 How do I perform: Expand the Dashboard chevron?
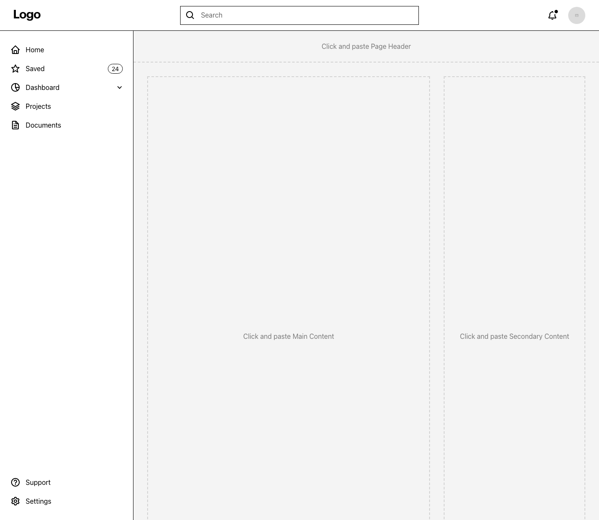coord(120,87)
